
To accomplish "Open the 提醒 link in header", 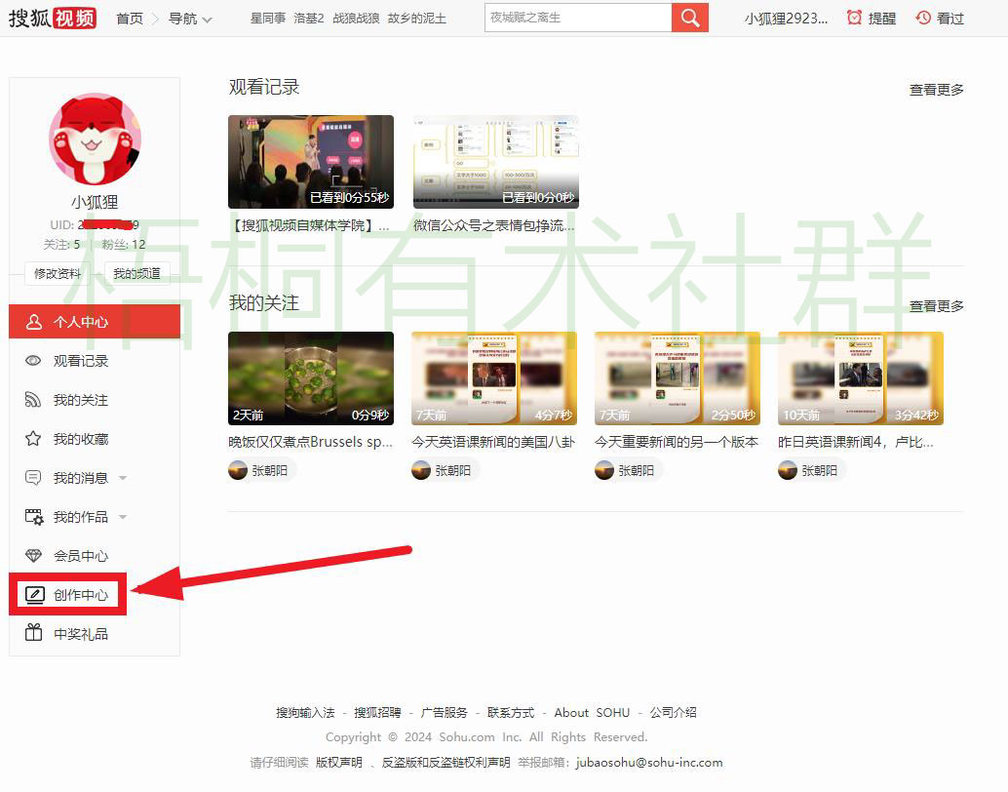I will pos(881,19).
